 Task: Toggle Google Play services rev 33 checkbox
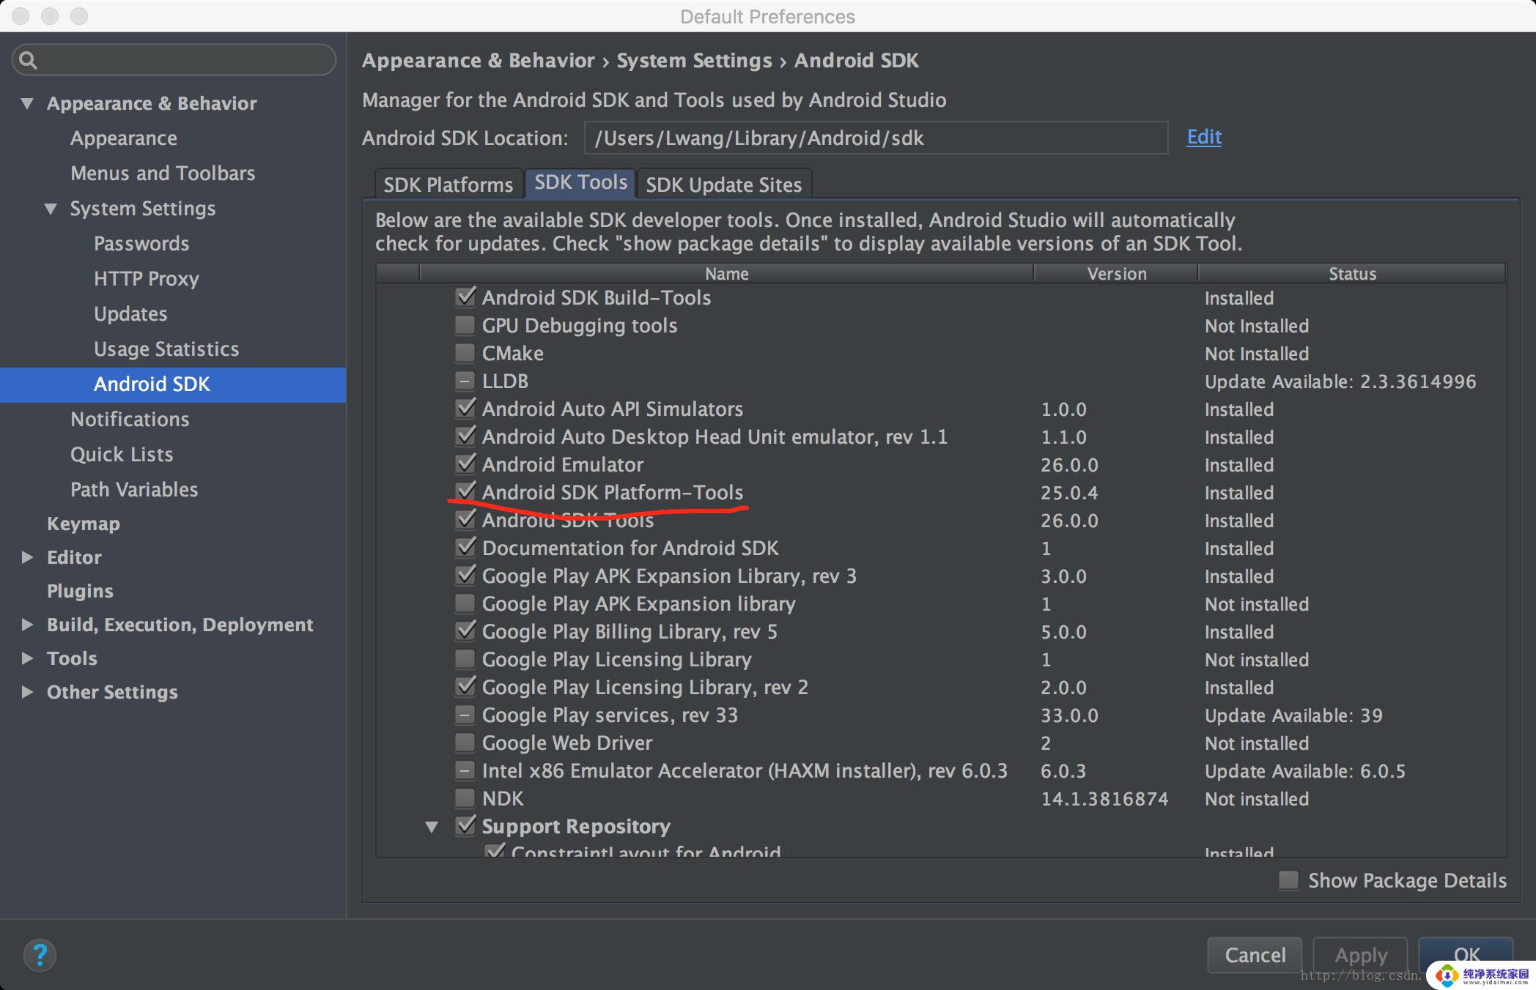465,714
